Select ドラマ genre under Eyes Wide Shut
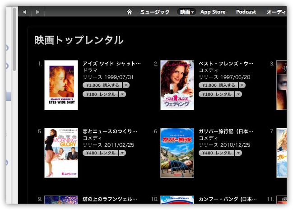 pyautogui.click(x=90, y=70)
